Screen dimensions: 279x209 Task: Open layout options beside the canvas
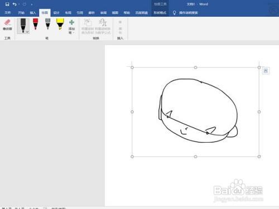click(x=266, y=71)
